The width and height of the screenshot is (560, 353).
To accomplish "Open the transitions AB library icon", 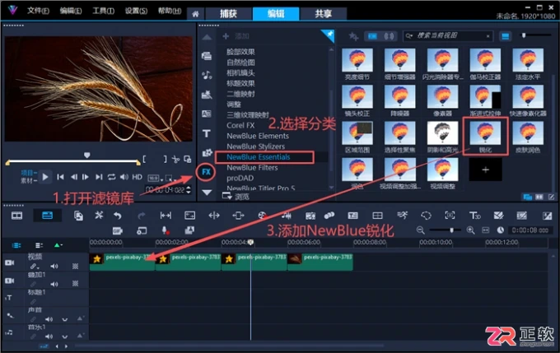I will click(x=207, y=114).
